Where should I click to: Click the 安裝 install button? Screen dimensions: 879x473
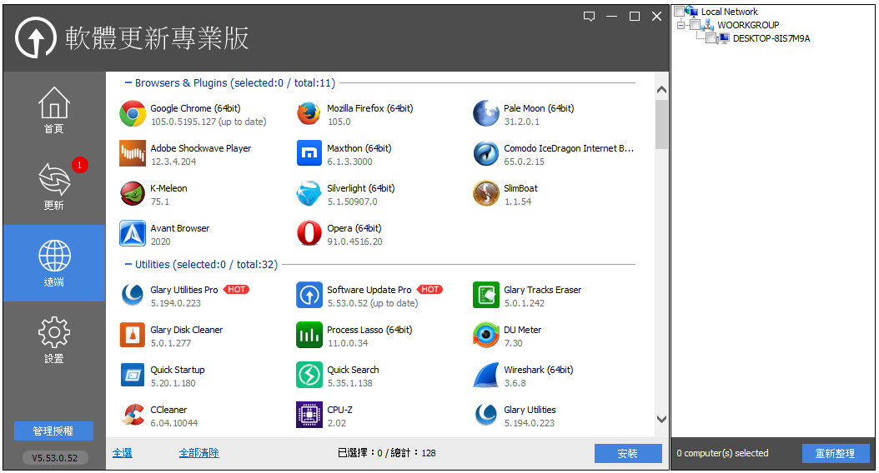click(x=628, y=453)
